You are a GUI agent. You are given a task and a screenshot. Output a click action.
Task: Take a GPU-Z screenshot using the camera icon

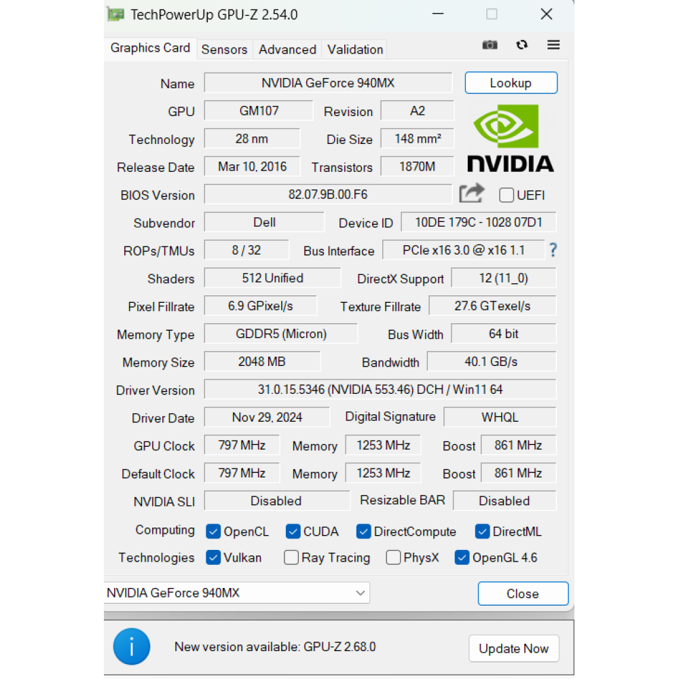[x=490, y=45]
